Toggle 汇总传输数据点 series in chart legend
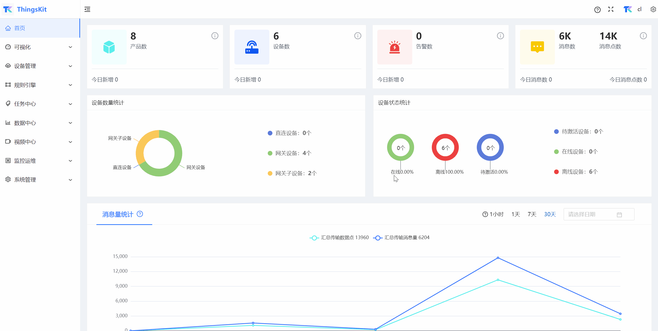 [x=339, y=238]
